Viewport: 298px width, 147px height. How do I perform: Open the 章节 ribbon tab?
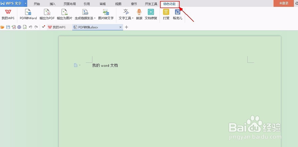point(134,4)
